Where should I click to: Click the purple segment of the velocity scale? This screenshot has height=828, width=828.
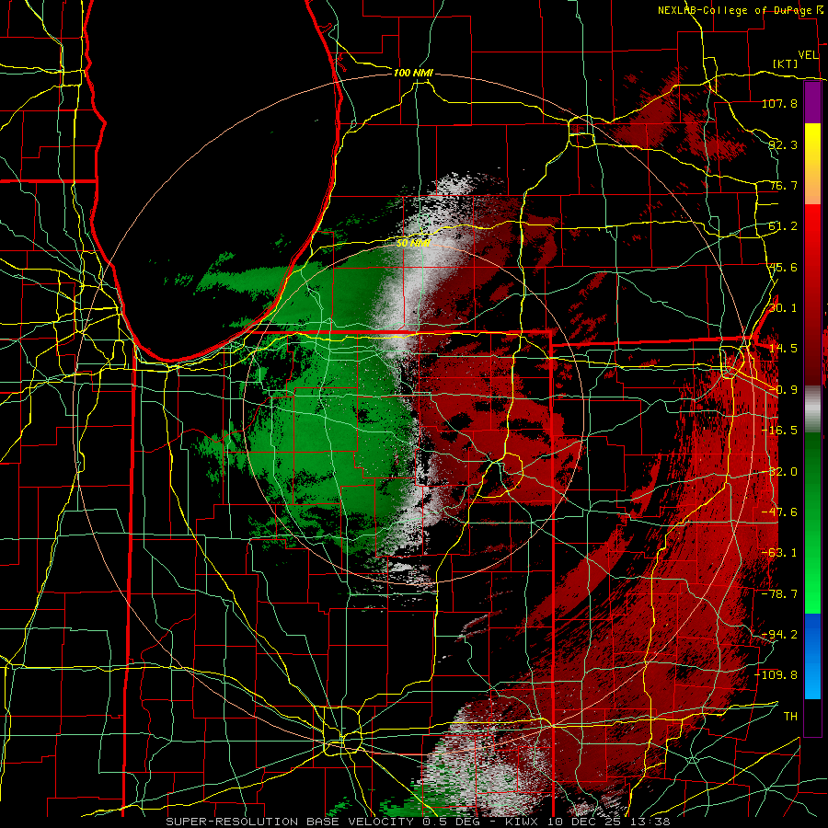click(812, 102)
